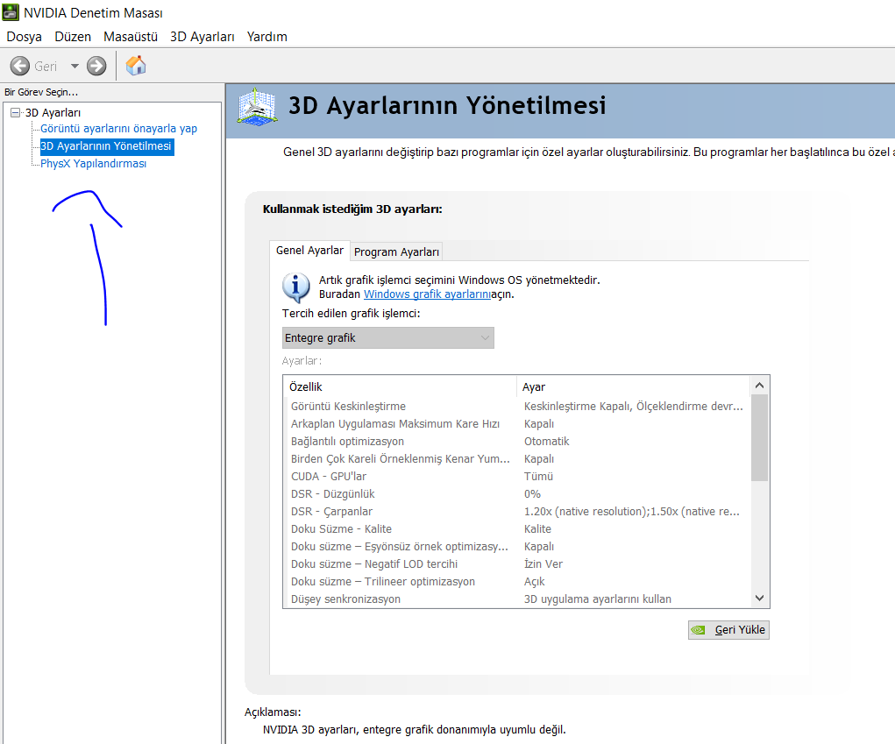Open the back history dropdown arrow
Viewport: 895px width, 744px height.
[x=75, y=67]
